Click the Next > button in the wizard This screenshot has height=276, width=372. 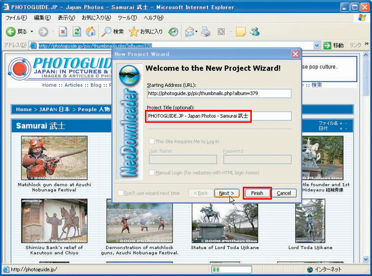tap(227, 193)
